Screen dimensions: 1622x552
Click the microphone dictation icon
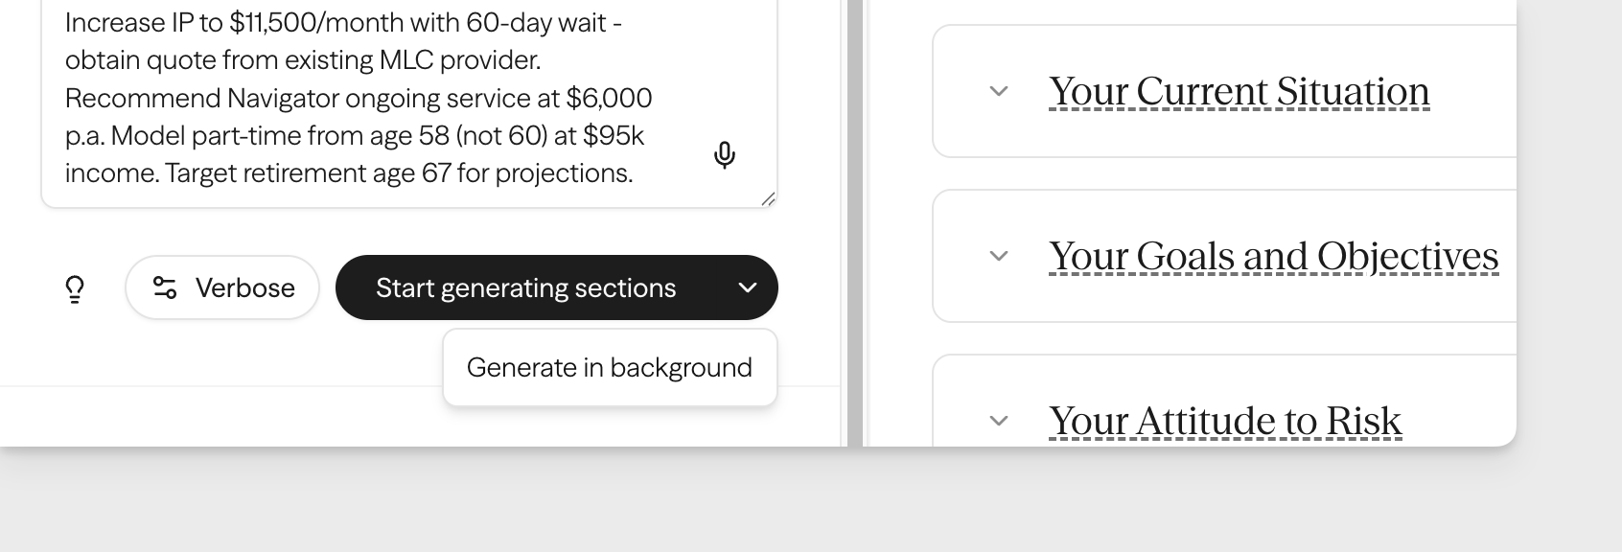coord(724,155)
